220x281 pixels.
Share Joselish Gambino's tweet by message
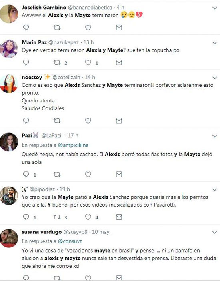pos(119,28)
